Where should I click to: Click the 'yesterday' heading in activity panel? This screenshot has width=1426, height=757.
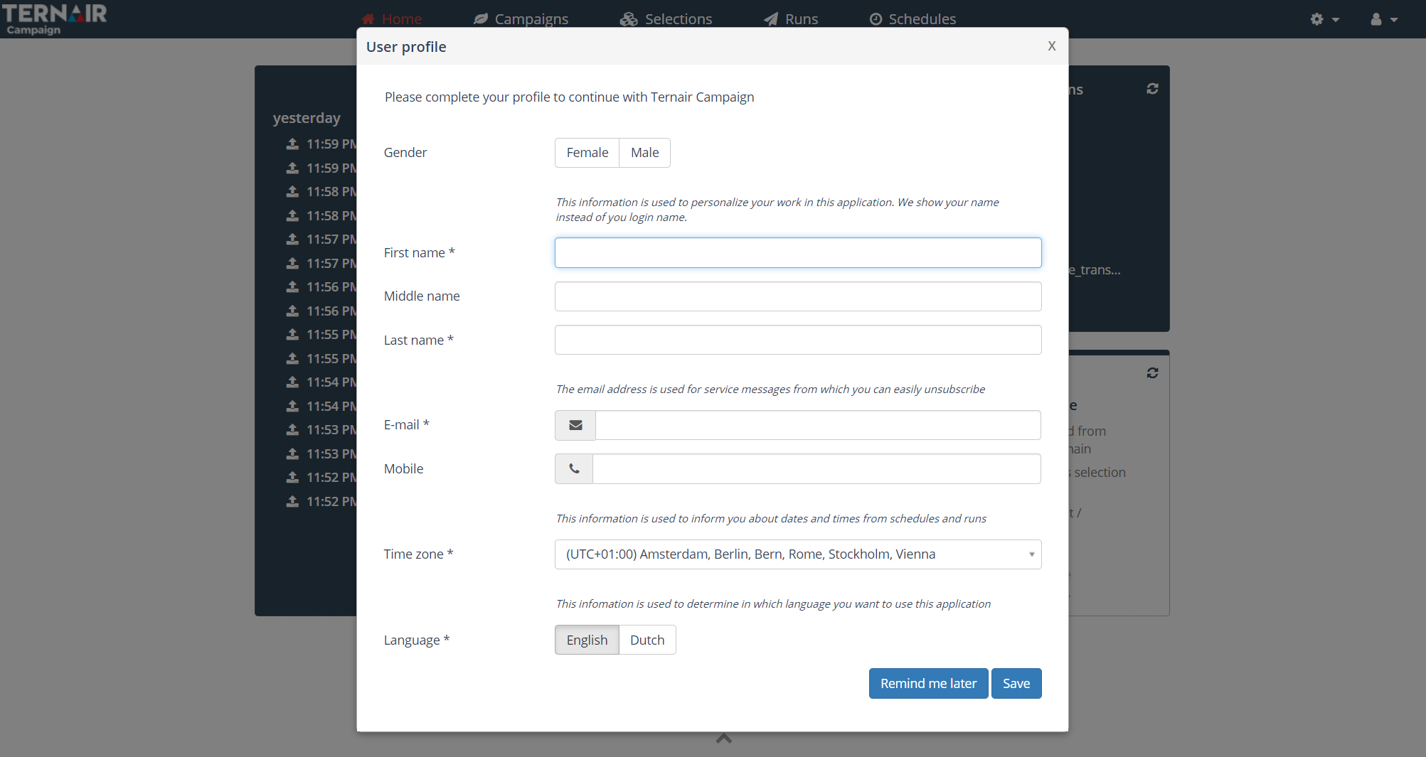(307, 118)
